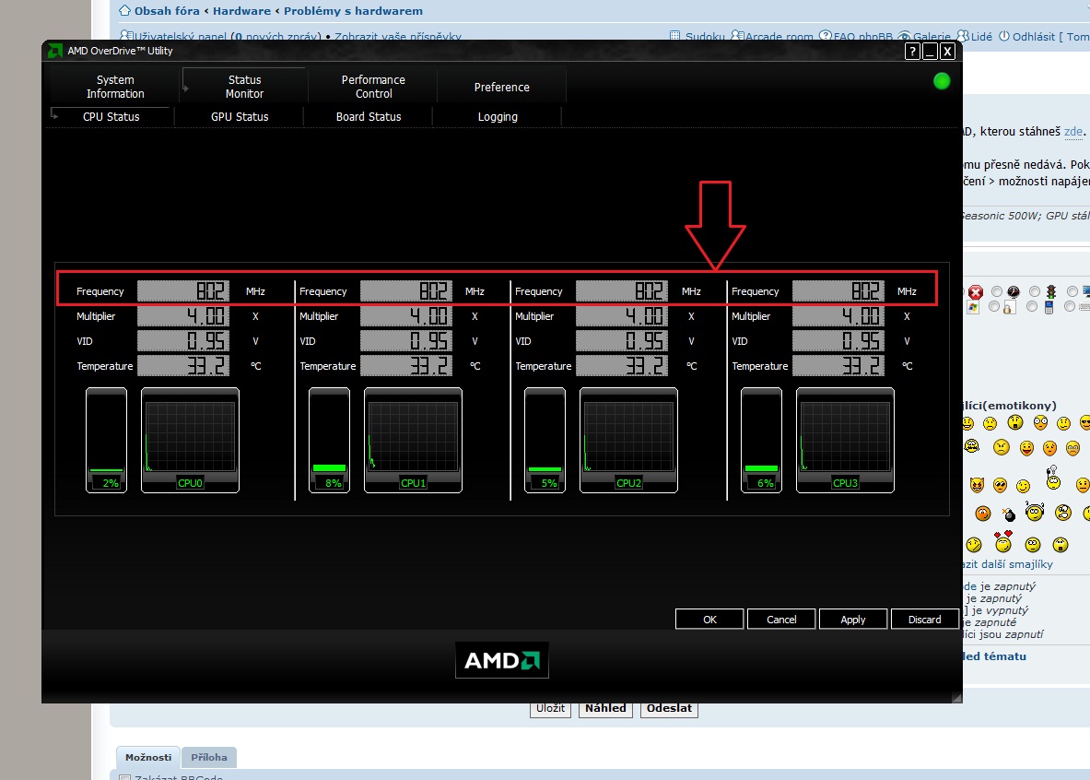Insert the smiley with red hearts
The height and width of the screenshot is (780, 1090).
[x=1003, y=541]
